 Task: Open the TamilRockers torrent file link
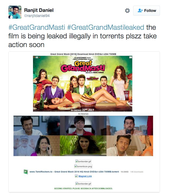(x=74, y=172)
